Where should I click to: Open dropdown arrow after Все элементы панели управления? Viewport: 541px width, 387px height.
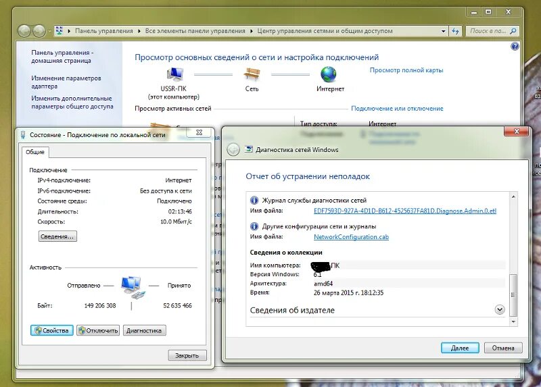coord(252,31)
